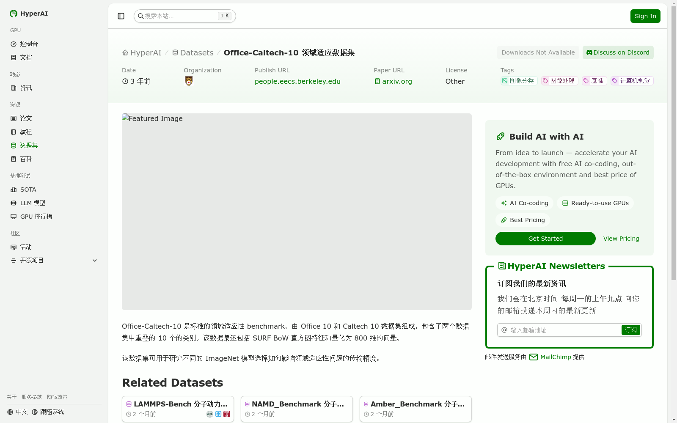
Task: Expand the 开源项目 chevron
Action: [x=95, y=261]
